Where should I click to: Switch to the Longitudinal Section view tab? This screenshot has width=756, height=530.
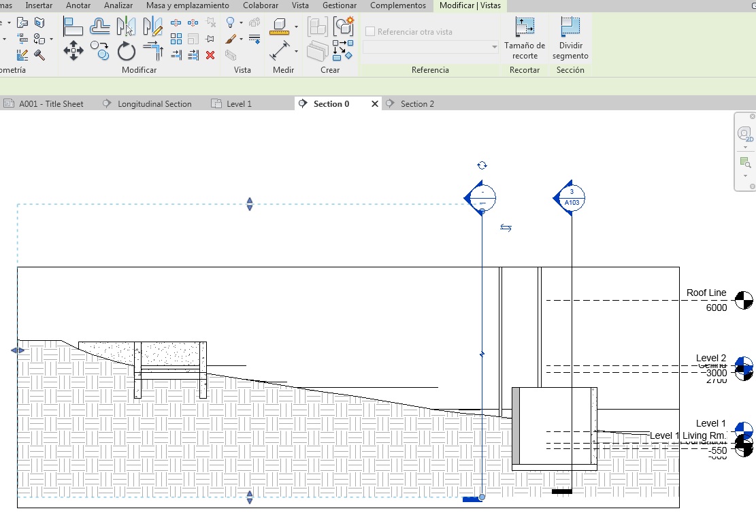click(154, 104)
